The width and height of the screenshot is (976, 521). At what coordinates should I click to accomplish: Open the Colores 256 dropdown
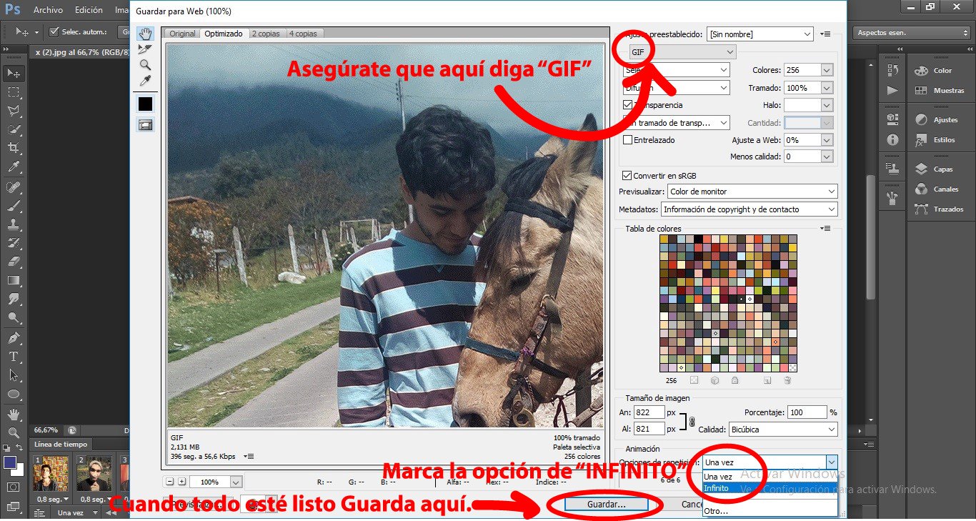coord(808,70)
